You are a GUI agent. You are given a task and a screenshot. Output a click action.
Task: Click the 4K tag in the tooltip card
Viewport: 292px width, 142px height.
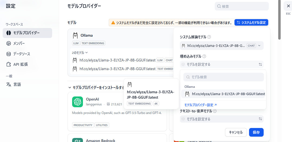[x=156, y=103]
